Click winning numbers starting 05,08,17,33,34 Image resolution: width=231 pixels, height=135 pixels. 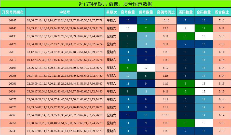coord(65,91)
